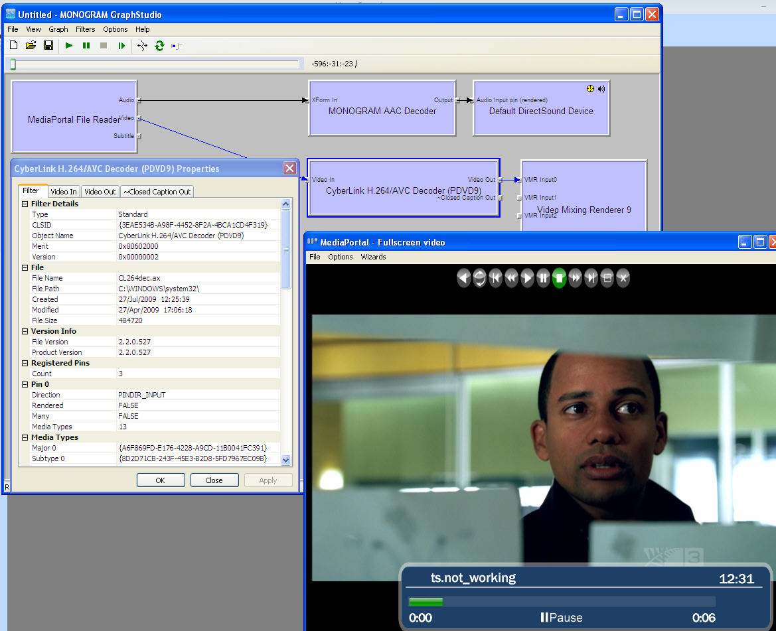Create a new graph with New icon
The height and width of the screenshot is (631, 776).
14,46
